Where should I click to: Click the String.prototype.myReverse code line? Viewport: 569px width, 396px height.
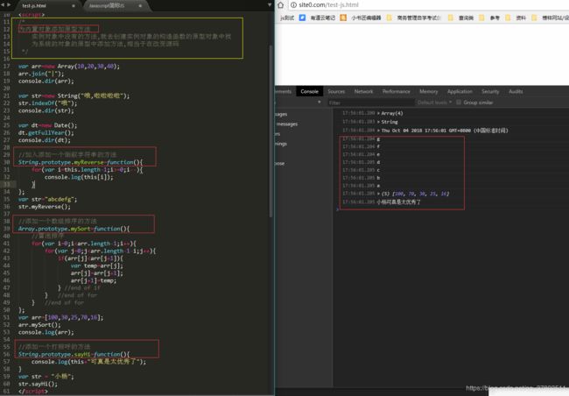[x=81, y=162]
